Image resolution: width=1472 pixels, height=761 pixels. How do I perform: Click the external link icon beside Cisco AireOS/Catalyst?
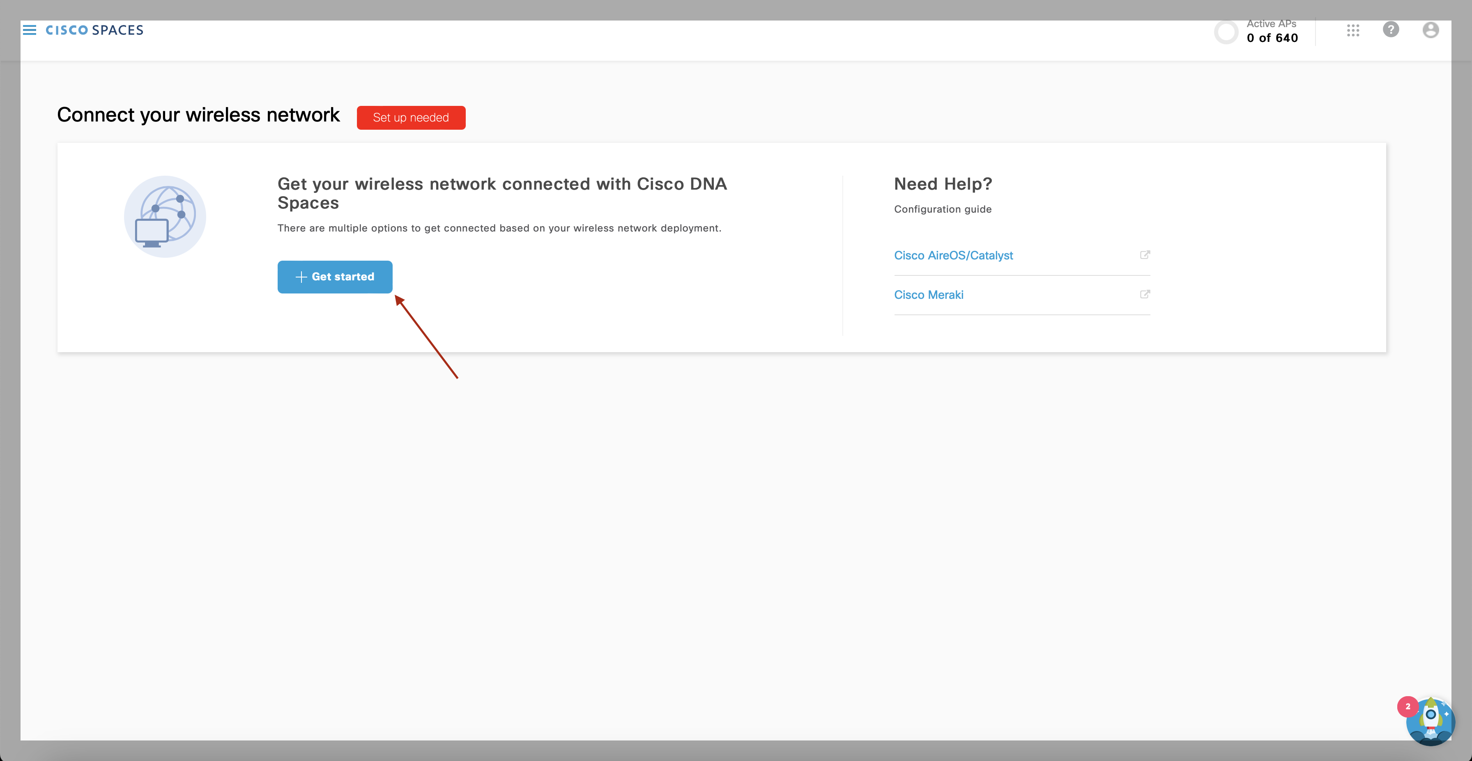tap(1145, 254)
